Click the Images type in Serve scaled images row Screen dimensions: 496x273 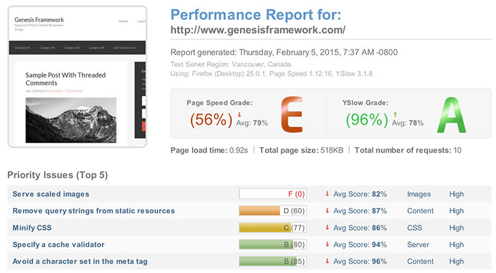point(419,194)
